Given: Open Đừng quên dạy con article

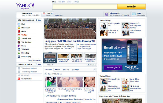Looking at the screenshot, I should pos(114,80).
